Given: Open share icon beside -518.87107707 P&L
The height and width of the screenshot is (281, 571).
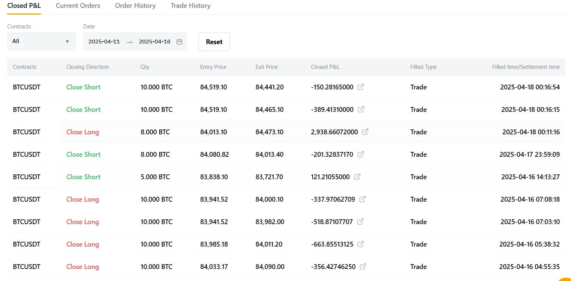Looking at the screenshot, I should tap(360, 222).
